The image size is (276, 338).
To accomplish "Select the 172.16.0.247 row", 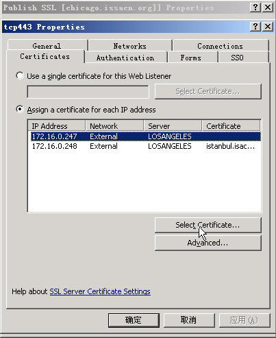I will 146,136.
